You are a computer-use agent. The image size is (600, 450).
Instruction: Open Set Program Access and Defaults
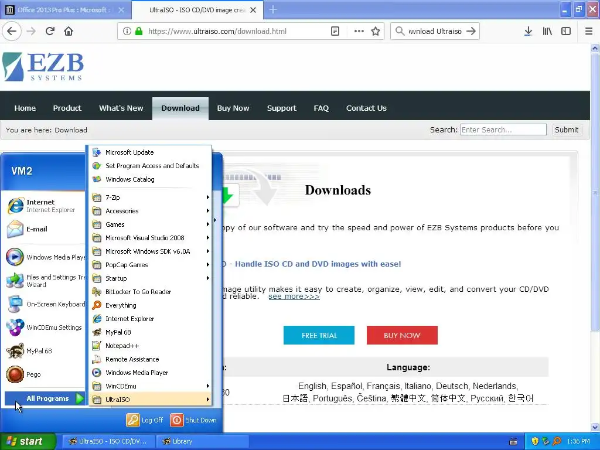[x=151, y=166]
